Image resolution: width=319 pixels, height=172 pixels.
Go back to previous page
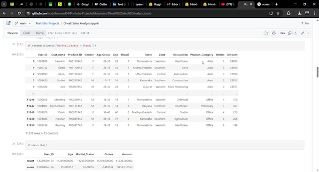[x=4, y=13]
